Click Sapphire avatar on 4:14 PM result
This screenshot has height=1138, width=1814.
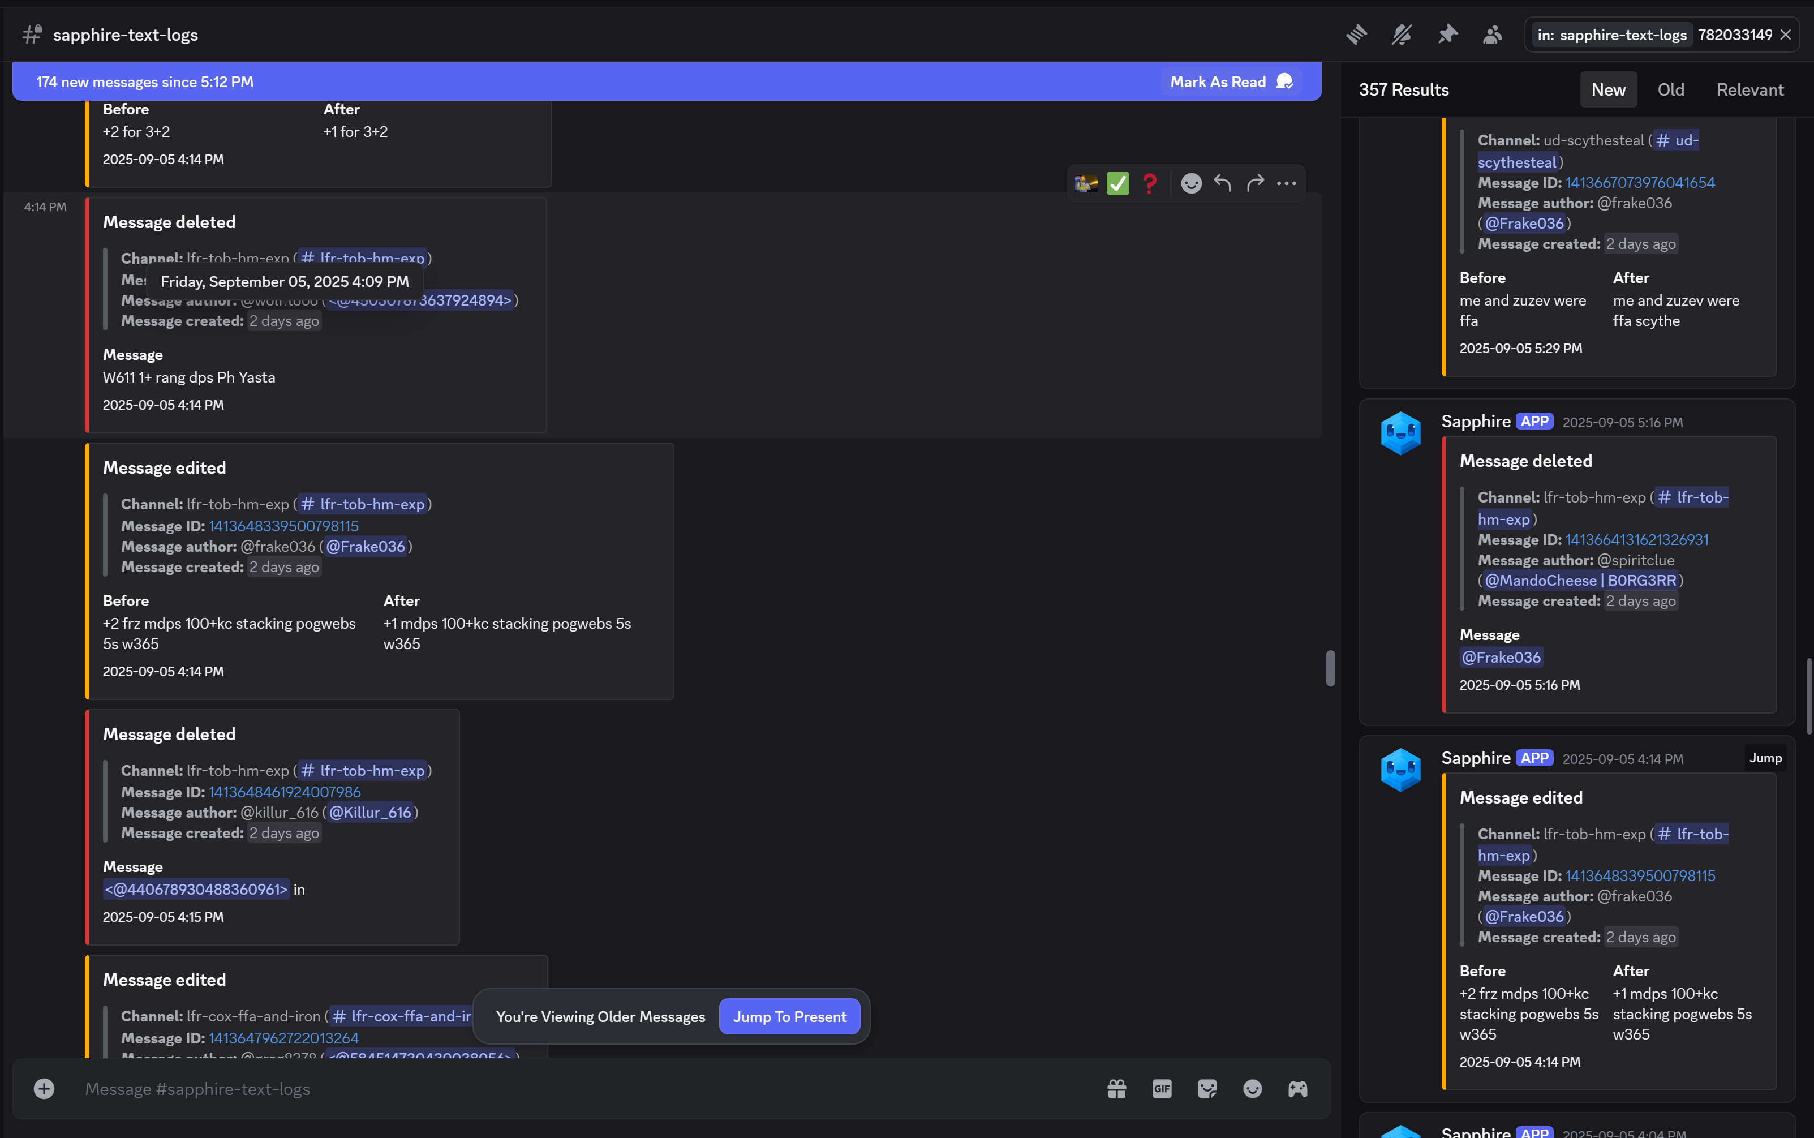click(x=1401, y=769)
